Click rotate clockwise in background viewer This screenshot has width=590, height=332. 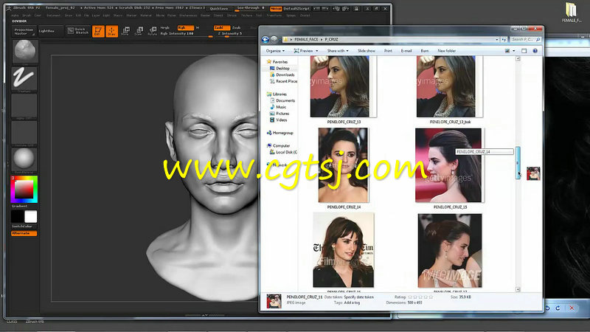(558, 308)
